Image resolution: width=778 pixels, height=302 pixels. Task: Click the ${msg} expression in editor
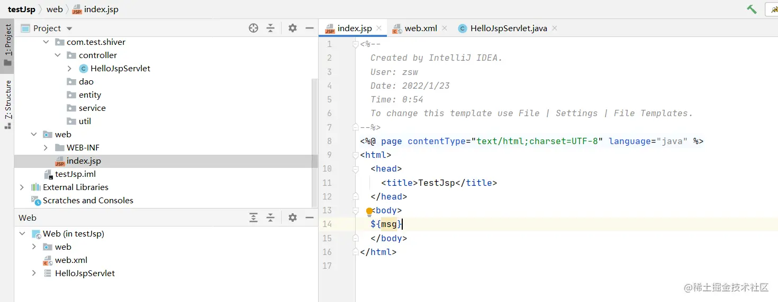coord(386,224)
